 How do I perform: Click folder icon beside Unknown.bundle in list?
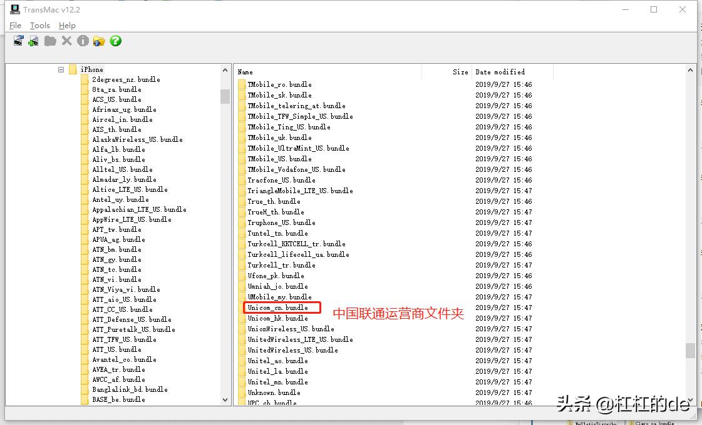(x=242, y=393)
